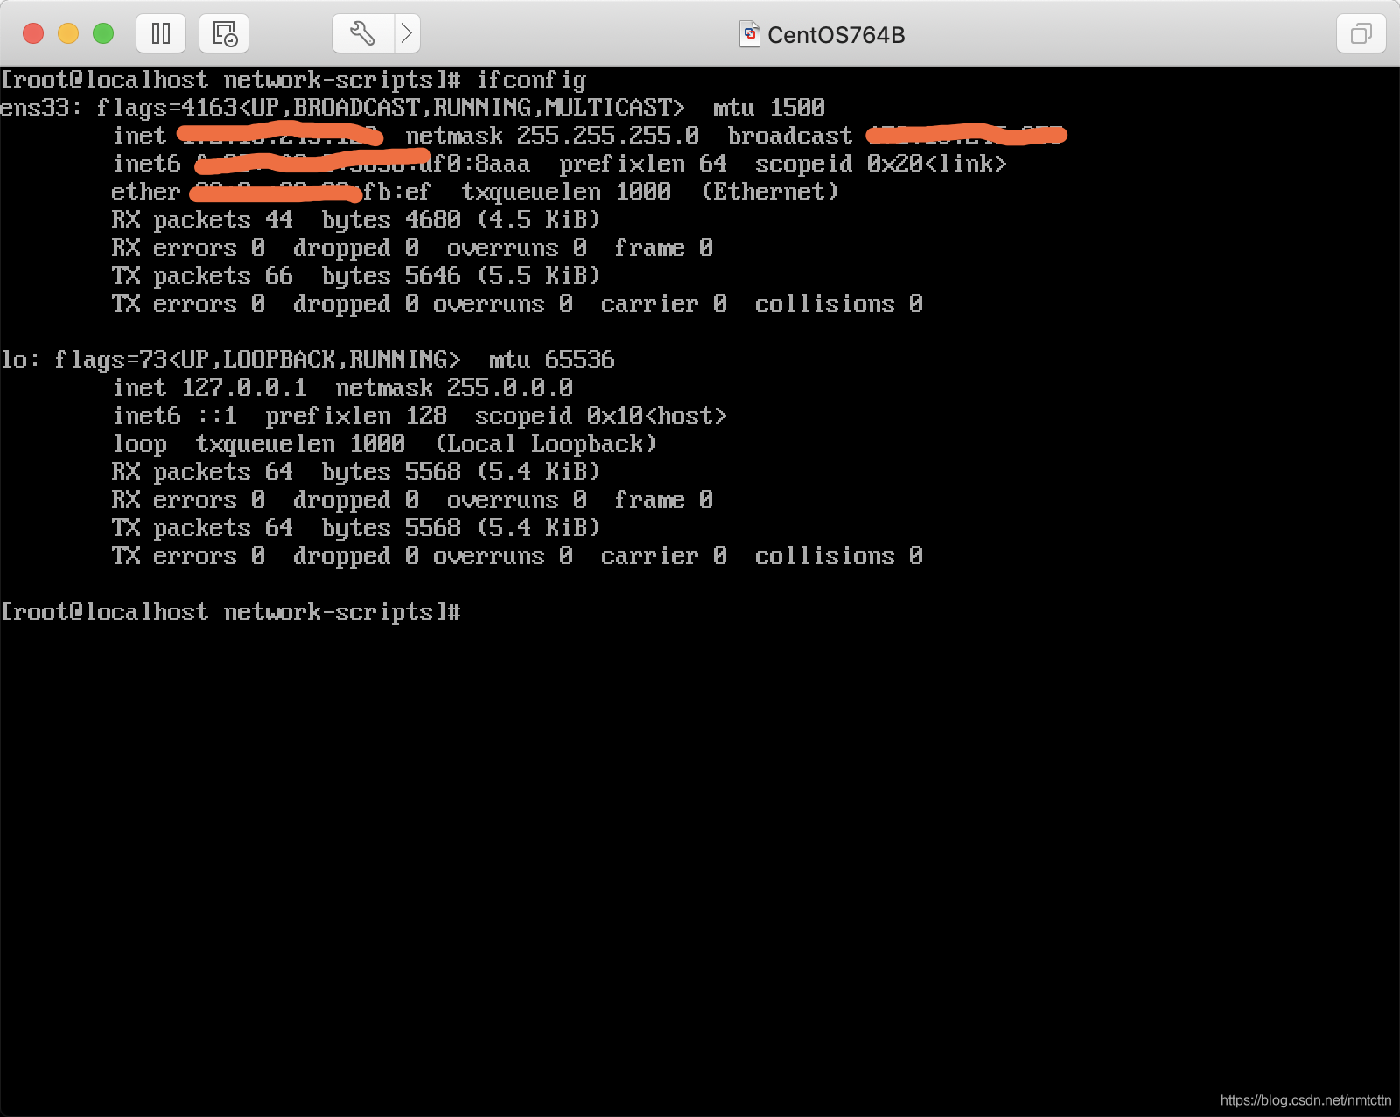Click the scopeid 0x10<host> text
Screen dimensions: 1400x1117
coord(600,416)
